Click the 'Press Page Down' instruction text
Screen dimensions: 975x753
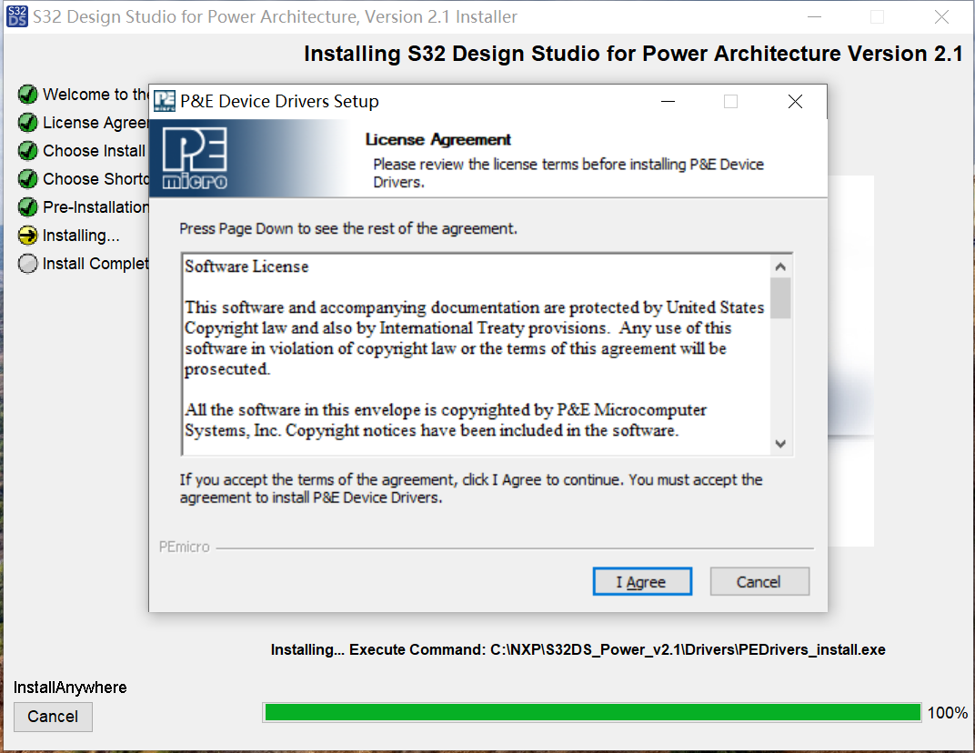click(x=348, y=229)
